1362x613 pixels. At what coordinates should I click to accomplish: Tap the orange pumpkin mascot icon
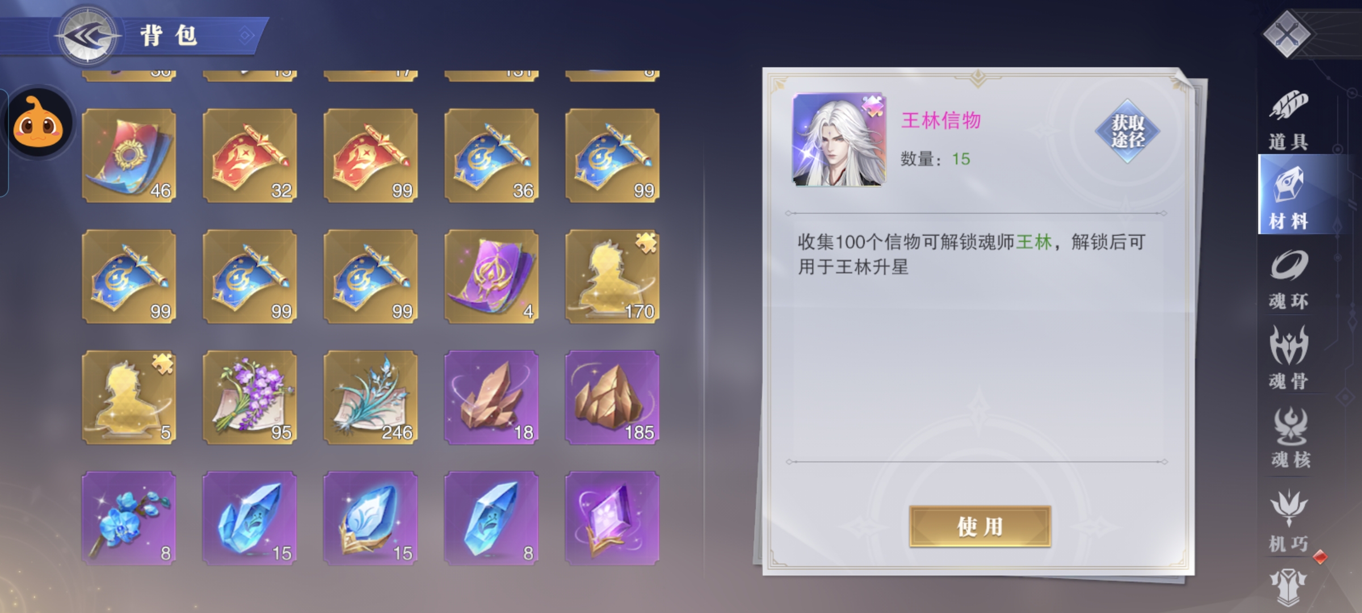[x=39, y=123]
